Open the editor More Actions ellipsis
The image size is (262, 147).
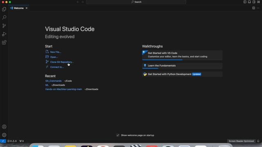click(x=258, y=8)
